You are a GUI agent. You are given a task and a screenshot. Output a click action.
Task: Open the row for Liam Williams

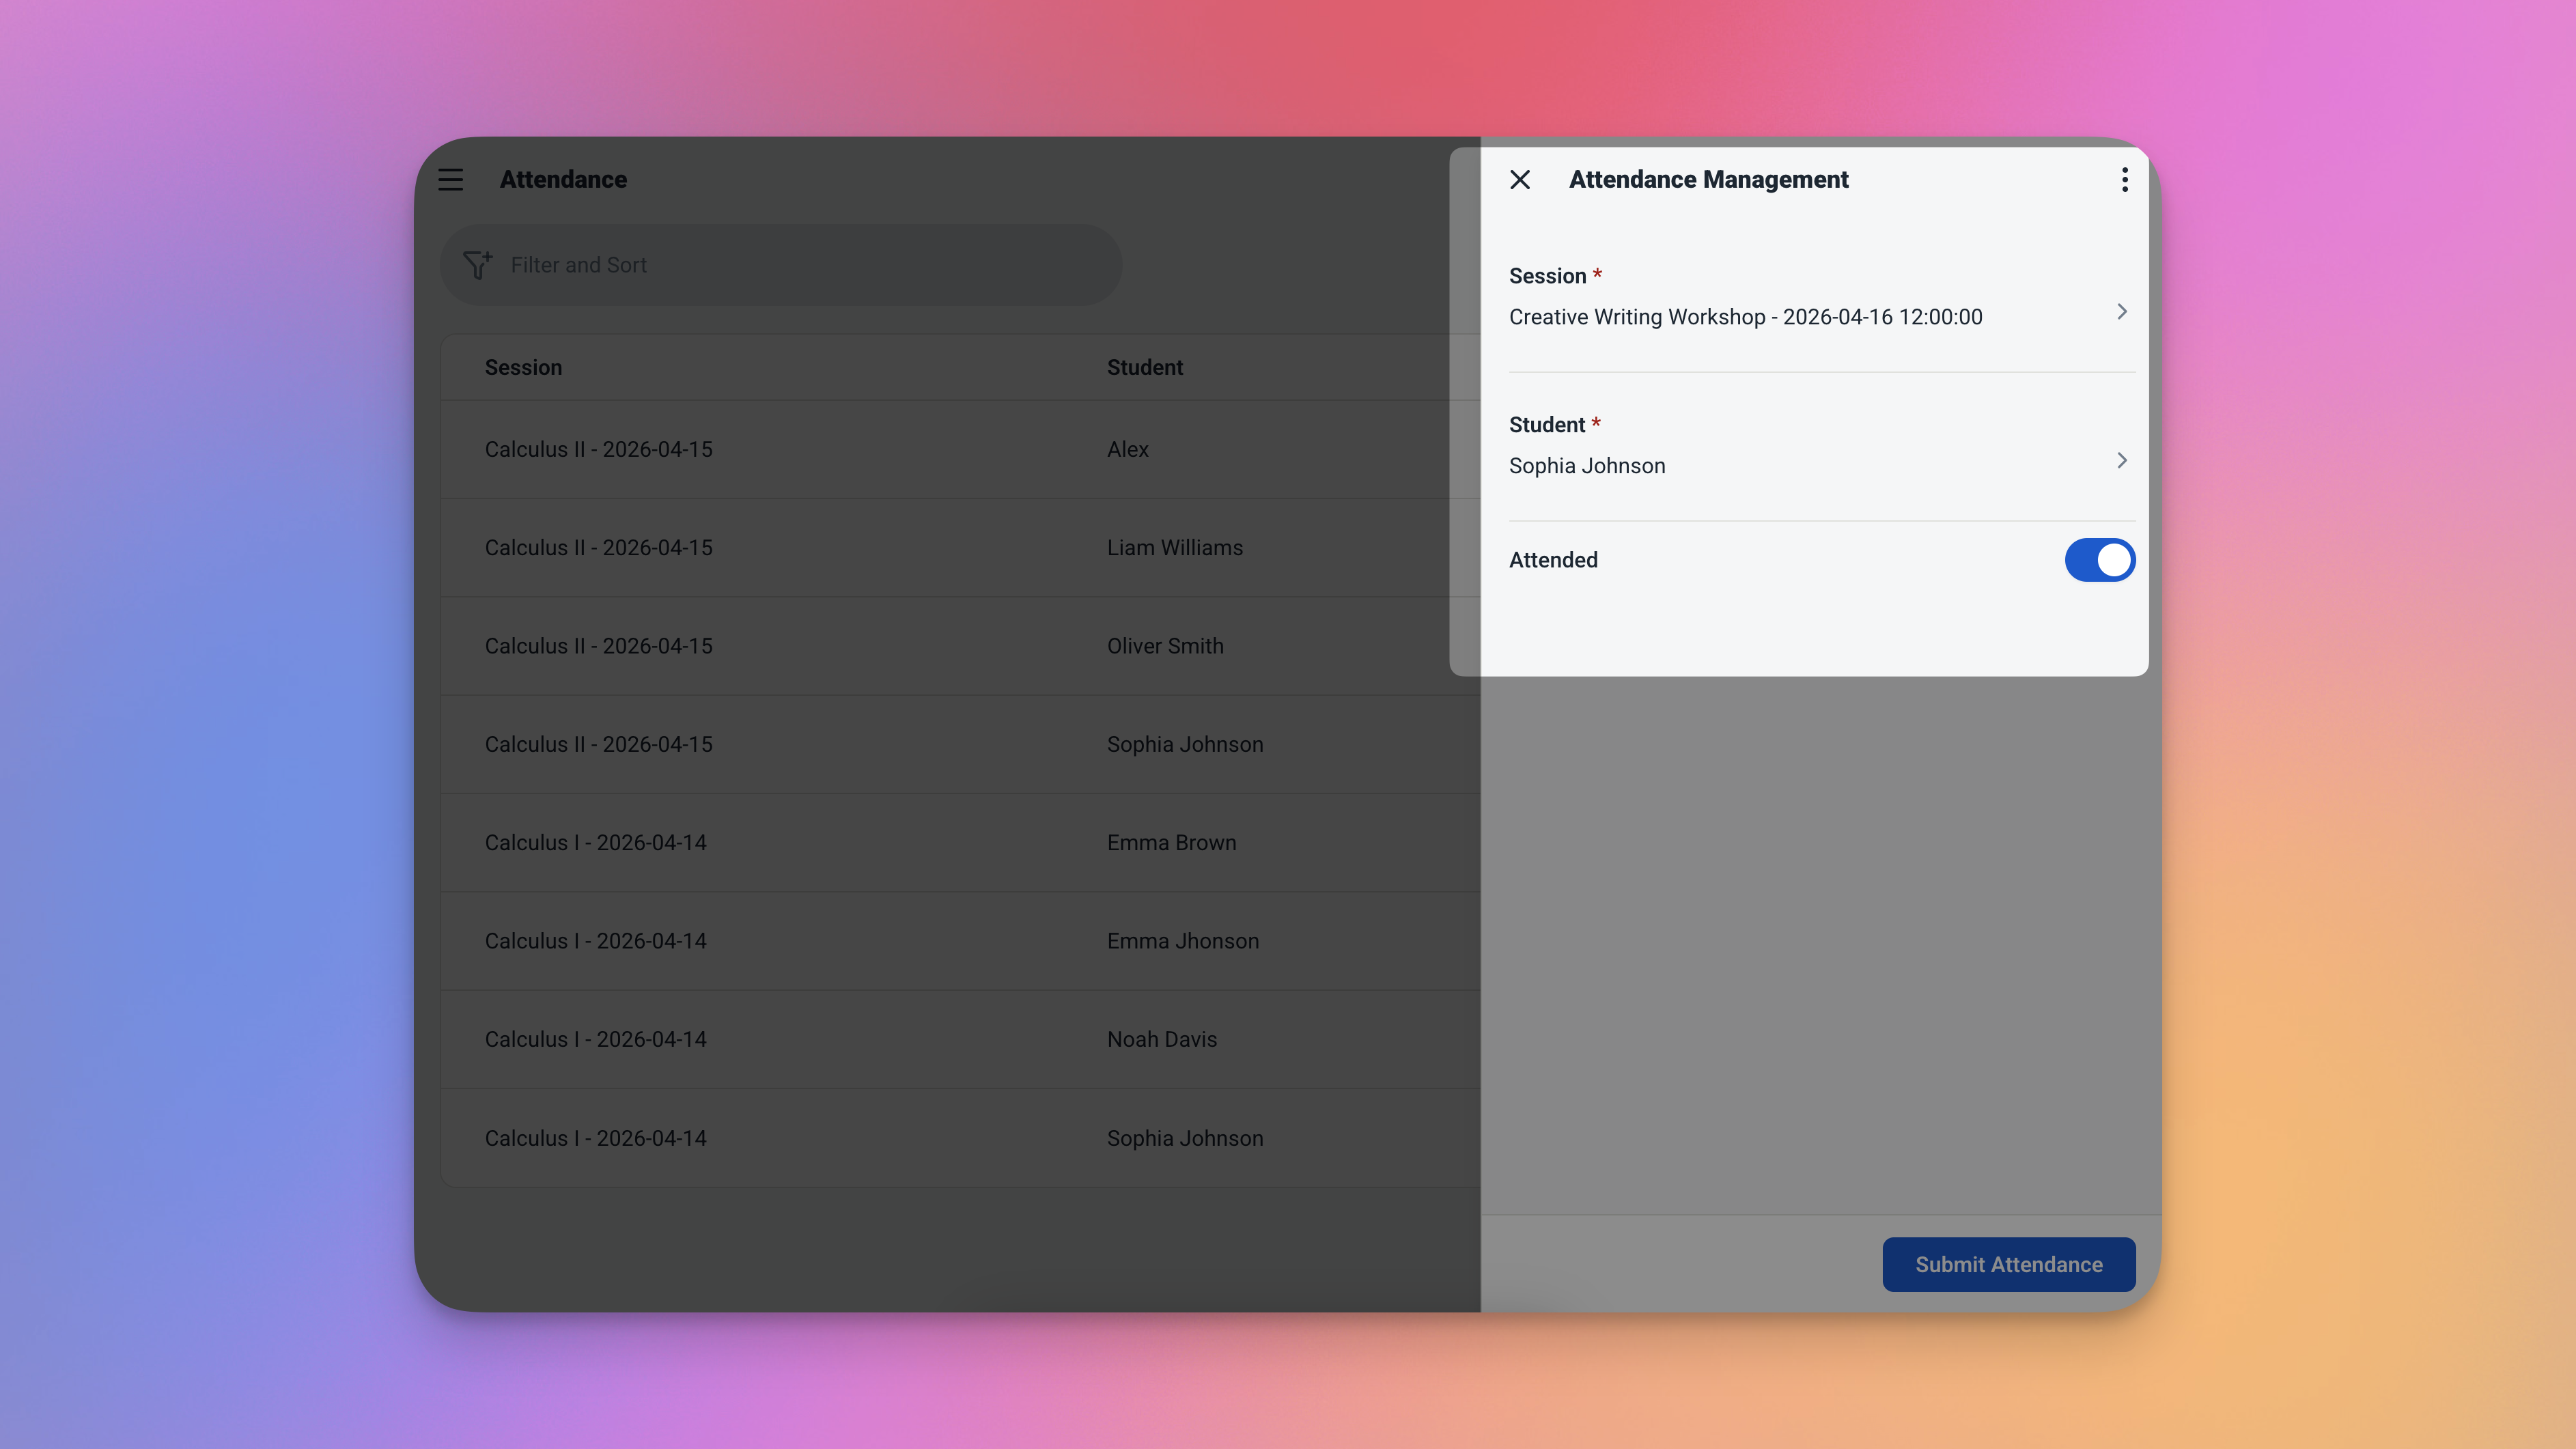pos(1174,548)
